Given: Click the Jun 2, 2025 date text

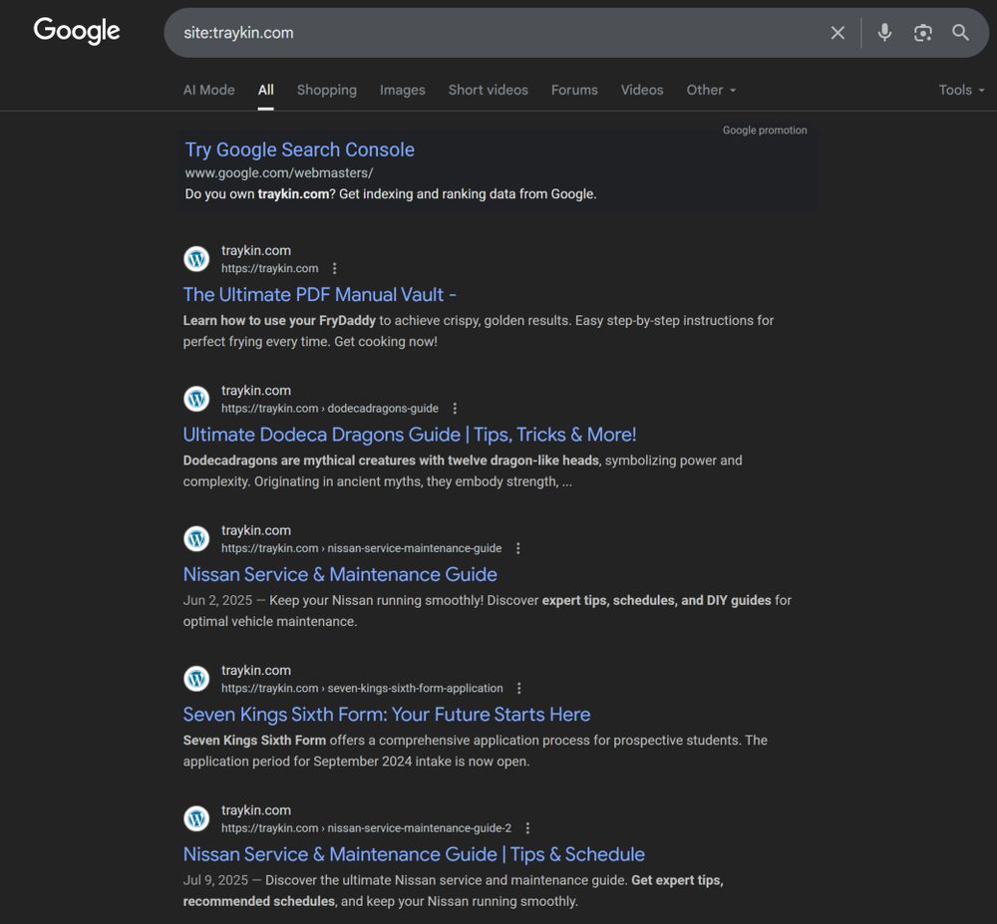Looking at the screenshot, I should click(x=217, y=600).
